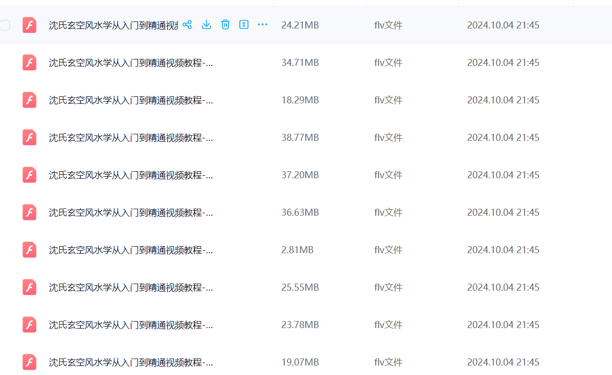The width and height of the screenshot is (612, 375).
Task: Click the date cell of the 19.07MB row
Action: tap(503, 362)
